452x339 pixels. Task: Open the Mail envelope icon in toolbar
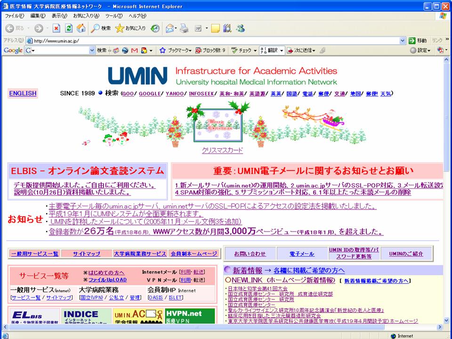click(169, 28)
